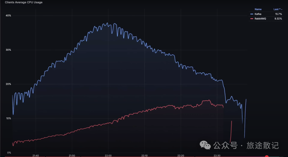This screenshot has height=157, width=288.
Task: Select the Kafka series name in the legend
Action: click(x=258, y=14)
